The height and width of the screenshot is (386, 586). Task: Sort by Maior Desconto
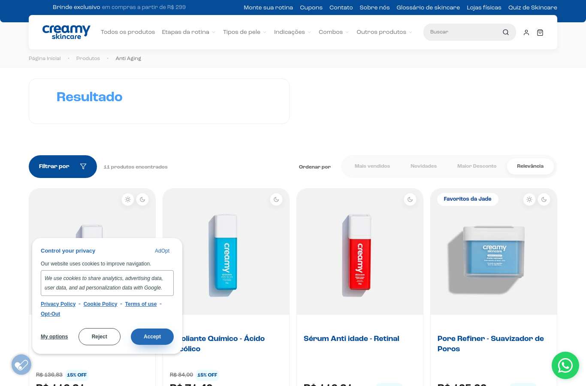(x=477, y=166)
